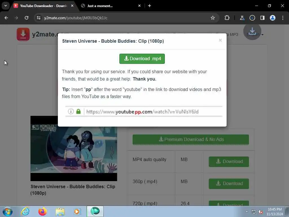This screenshot has height=217, width=289.
Task: Click the green Download .mp4 button
Action: pyautogui.click(x=142, y=59)
